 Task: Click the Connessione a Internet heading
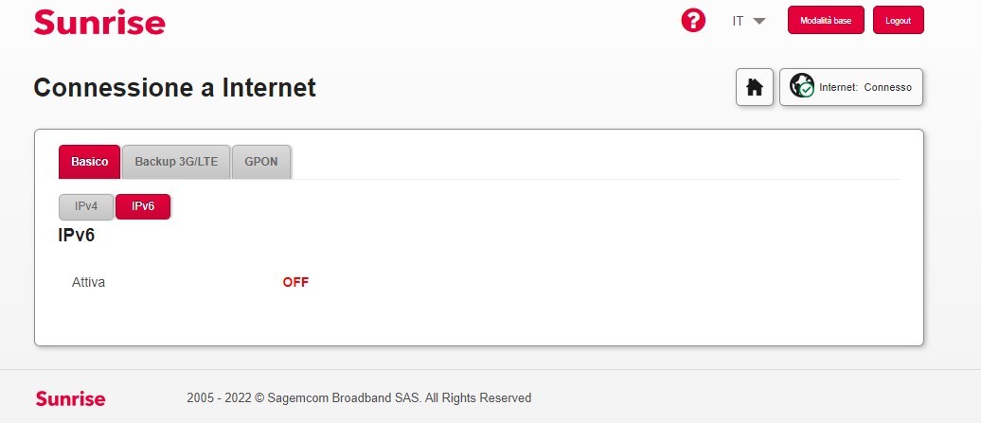coord(174,88)
